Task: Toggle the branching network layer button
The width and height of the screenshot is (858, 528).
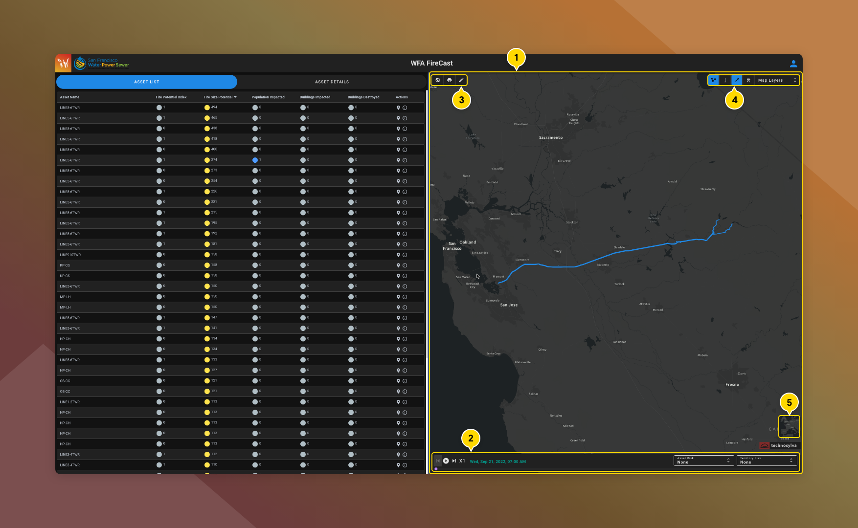Action: (713, 80)
